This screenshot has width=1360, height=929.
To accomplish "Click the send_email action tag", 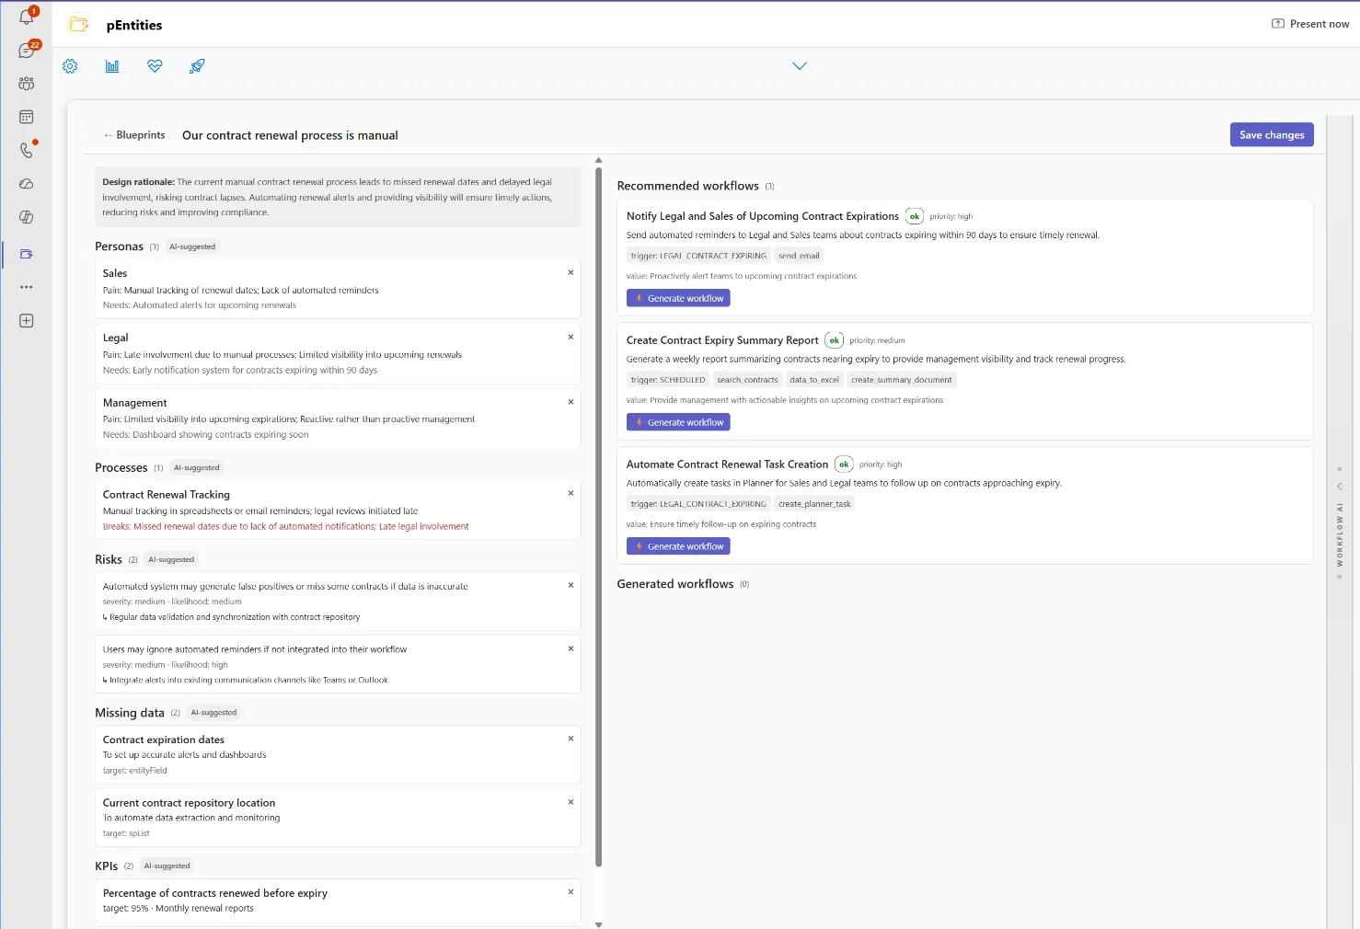I will [799, 256].
